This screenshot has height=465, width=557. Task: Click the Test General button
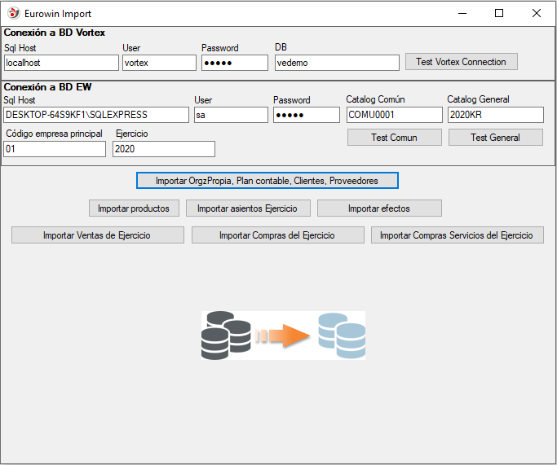tap(495, 138)
